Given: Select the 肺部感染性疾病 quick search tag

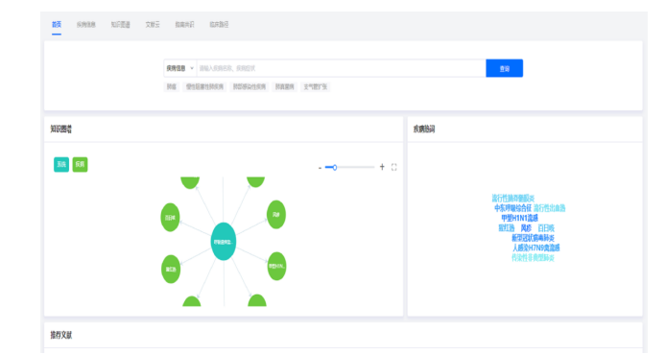Looking at the screenshot, I should [x=249, y=87].
